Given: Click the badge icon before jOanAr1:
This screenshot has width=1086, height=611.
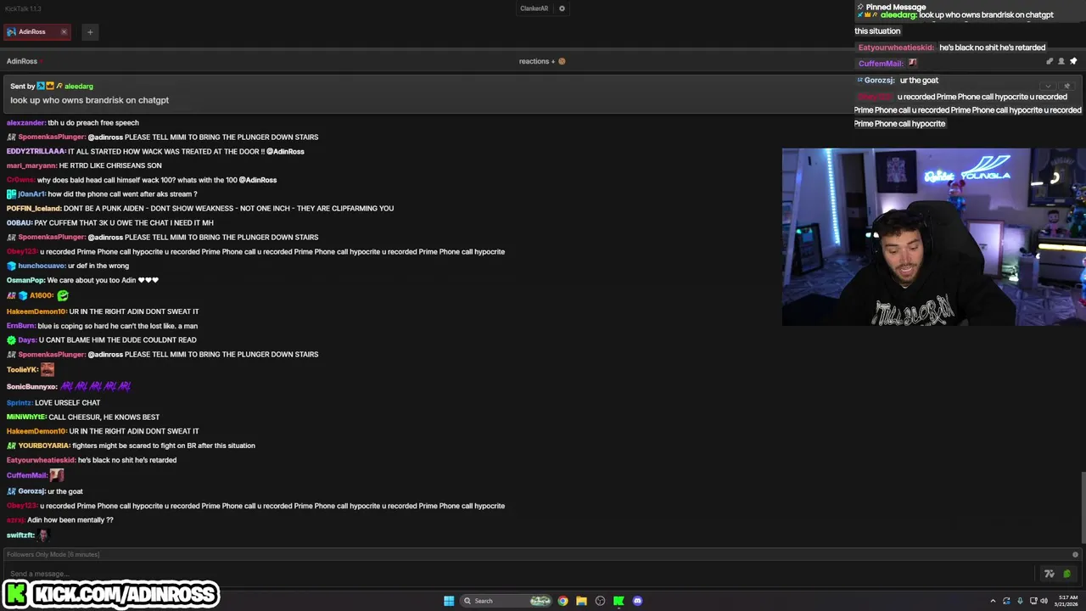Looking at the screenshot, I should pyautogui.click(x=11, y=194).
